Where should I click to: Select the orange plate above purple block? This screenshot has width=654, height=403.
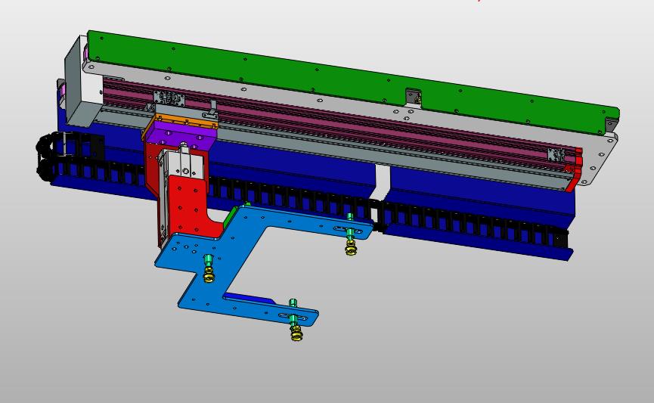tap(185, 120)
